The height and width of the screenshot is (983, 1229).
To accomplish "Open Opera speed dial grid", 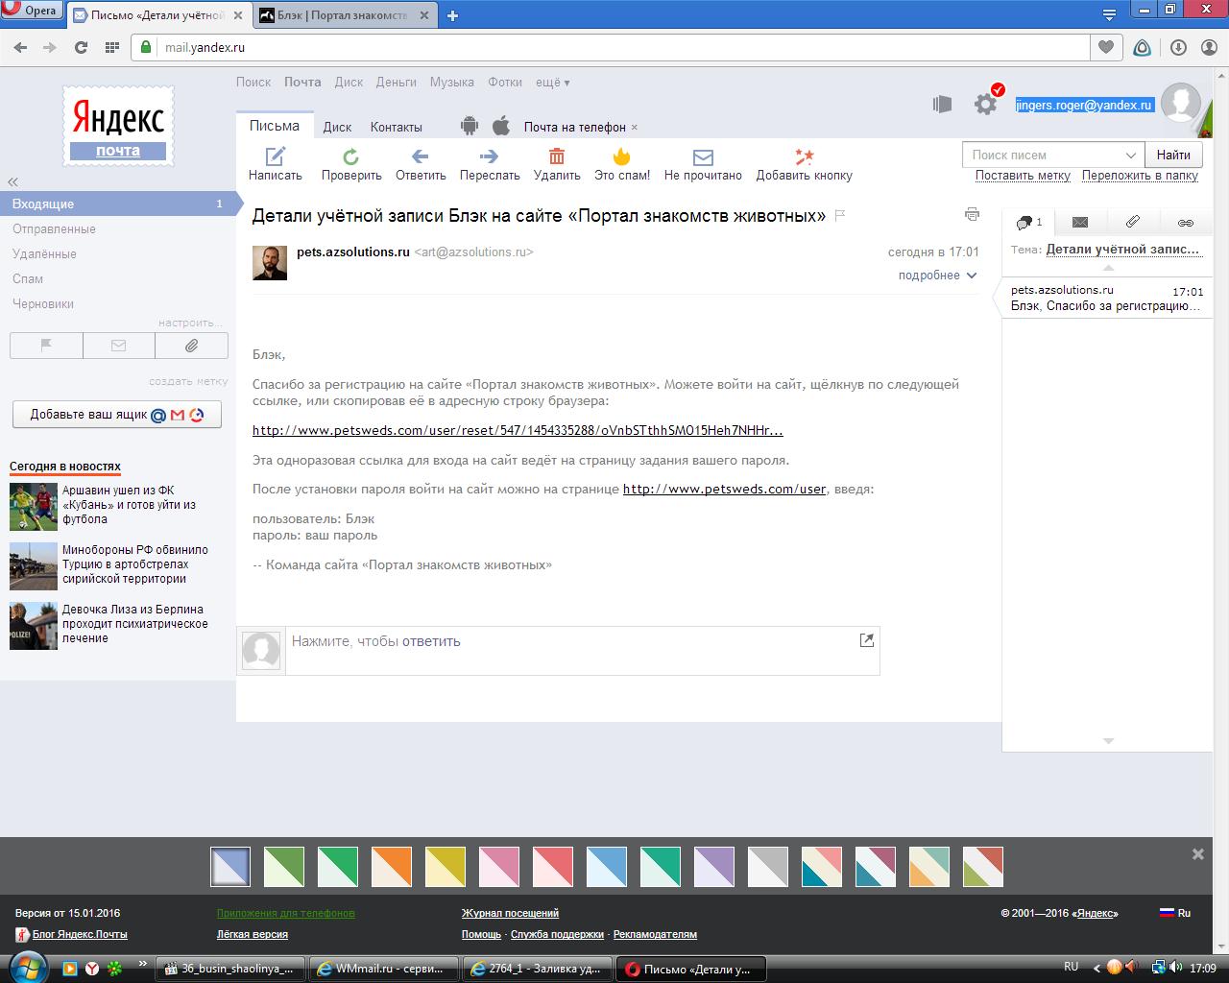I will [x=112, y=47].
